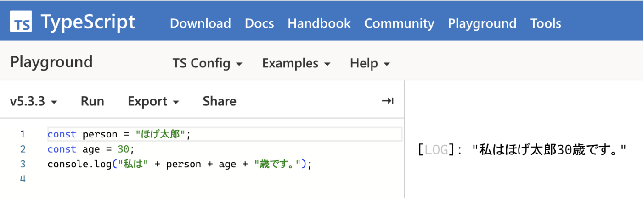
Task: Click line number 1 in the gutter
Action: 23,134
